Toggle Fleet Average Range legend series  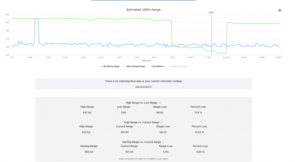coord(134,66)
